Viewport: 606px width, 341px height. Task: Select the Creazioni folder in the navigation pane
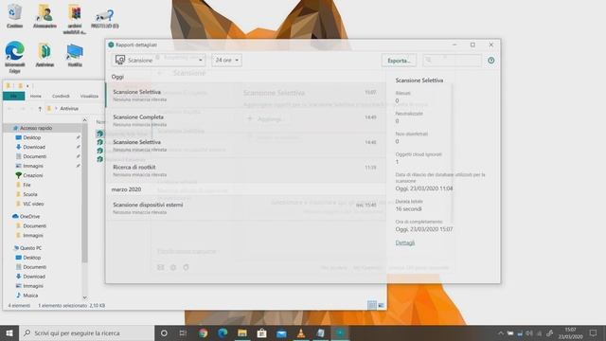[33, 175]
